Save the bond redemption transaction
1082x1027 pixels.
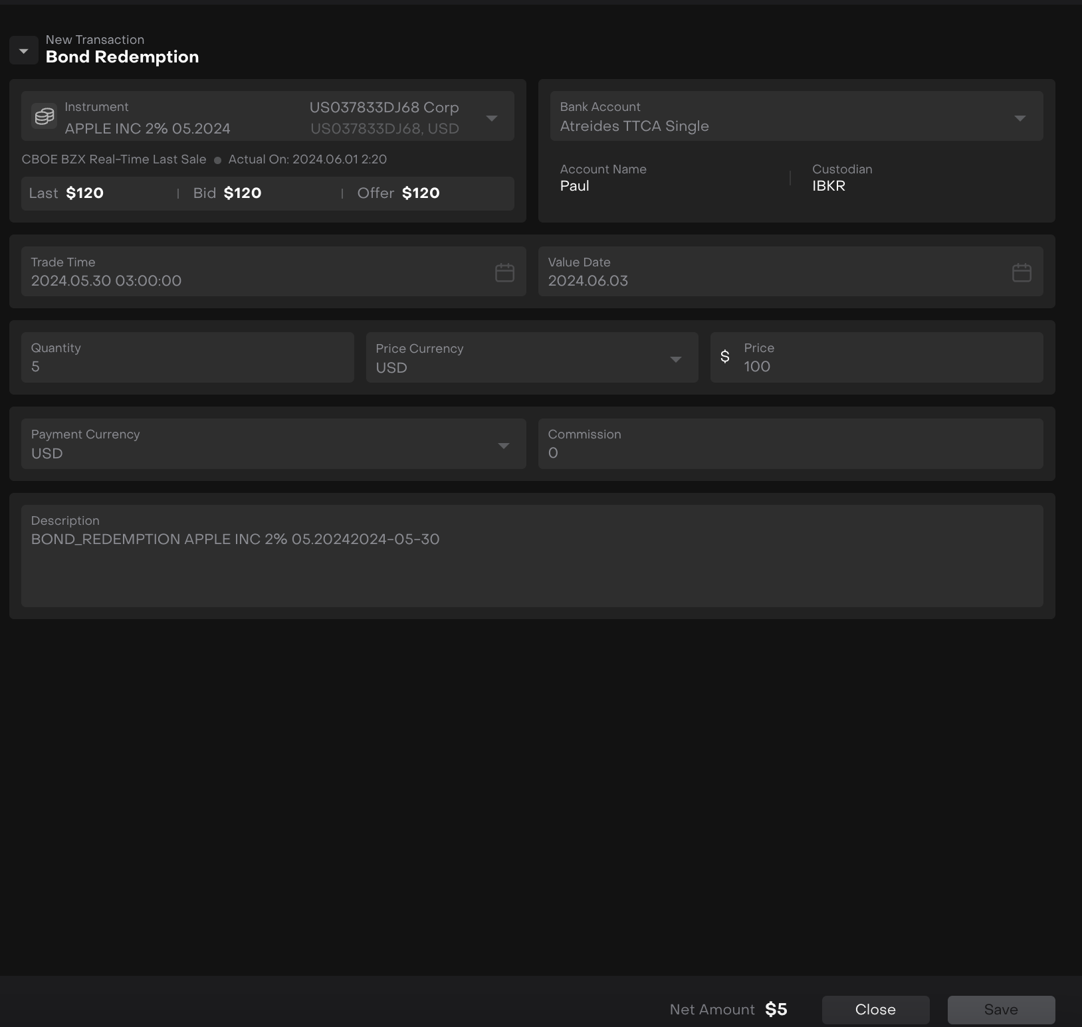[1000, 1009]
